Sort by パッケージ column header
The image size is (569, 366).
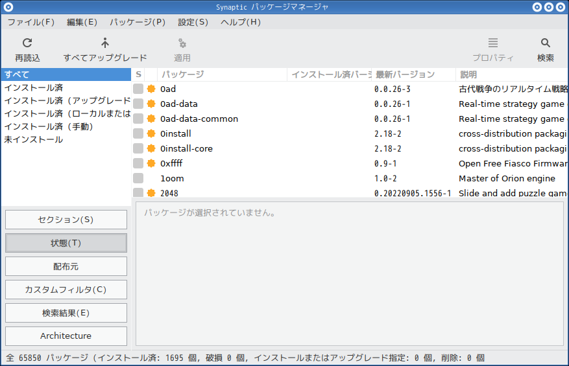tap(222, 74)
